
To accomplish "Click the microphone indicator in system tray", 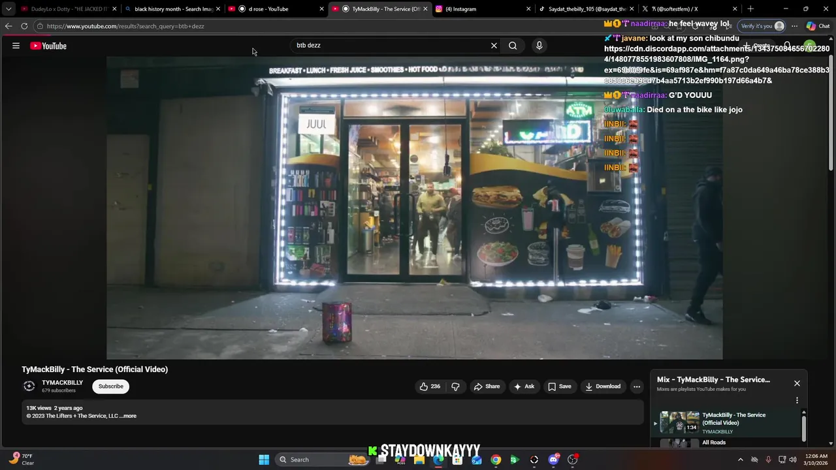I will coord(768,460).
